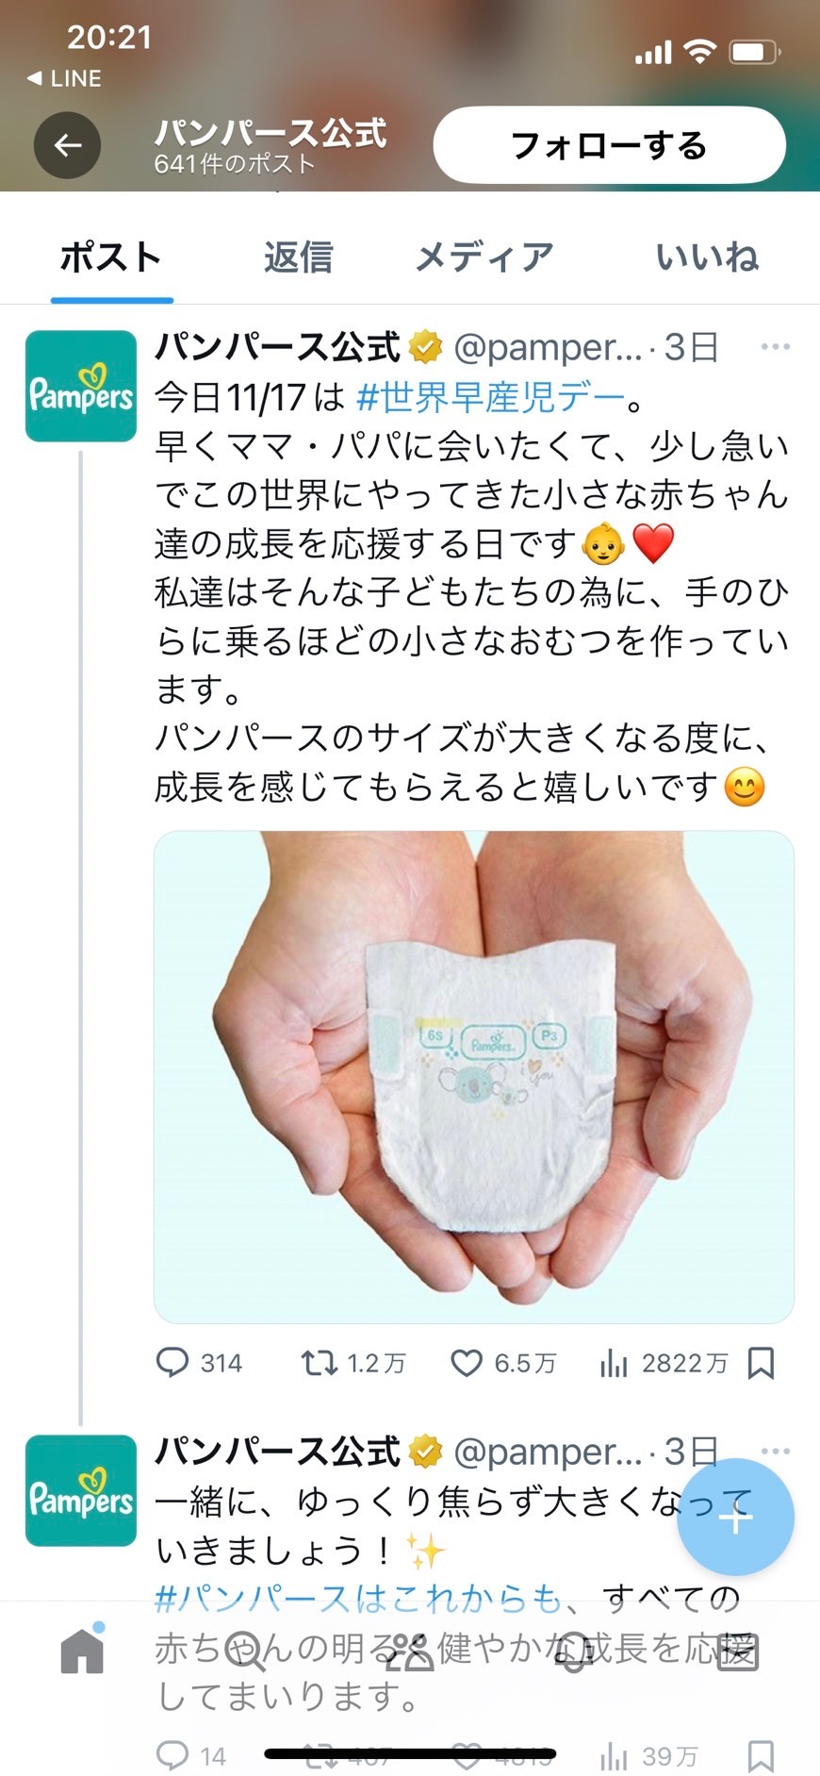View analytics of 2822万 views post

pos(664,1363)
